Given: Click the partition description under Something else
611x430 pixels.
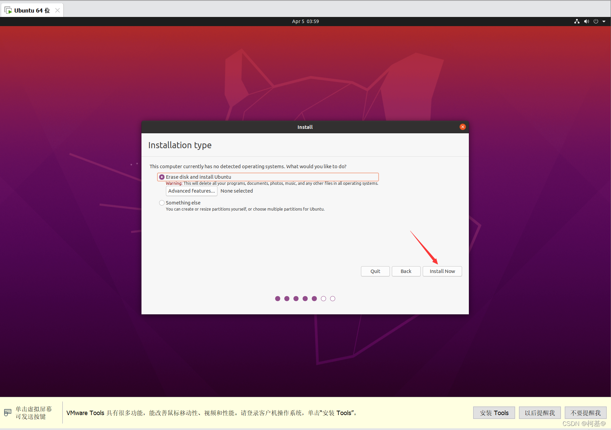Looking at the screenshot, I should tap(245, 209).
